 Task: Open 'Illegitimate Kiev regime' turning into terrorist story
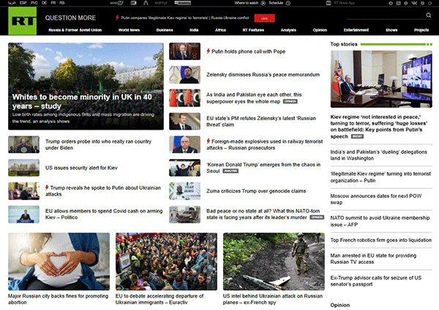click(x=380, y=177)
